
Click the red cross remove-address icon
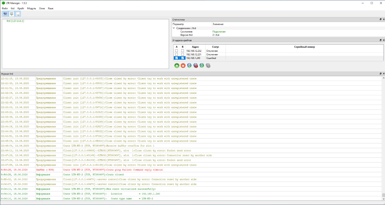click(x=183, y=66)
